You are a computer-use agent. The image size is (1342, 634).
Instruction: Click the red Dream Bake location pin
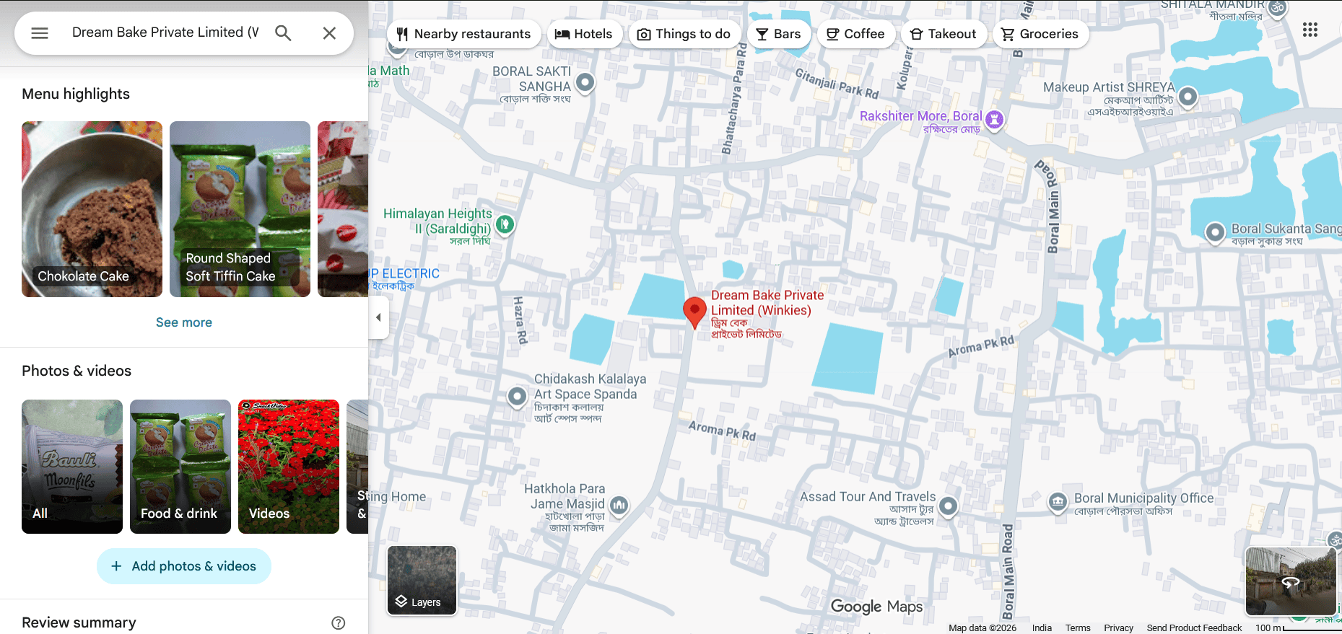(694, 313)
